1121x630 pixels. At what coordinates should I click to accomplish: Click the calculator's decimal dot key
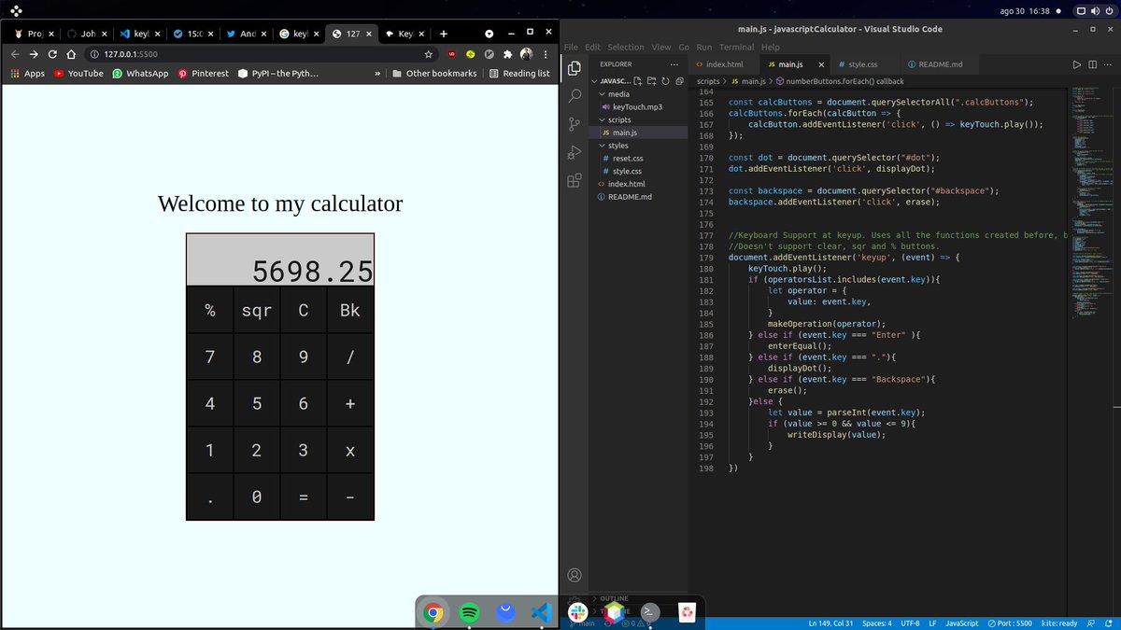coord(210,497)
